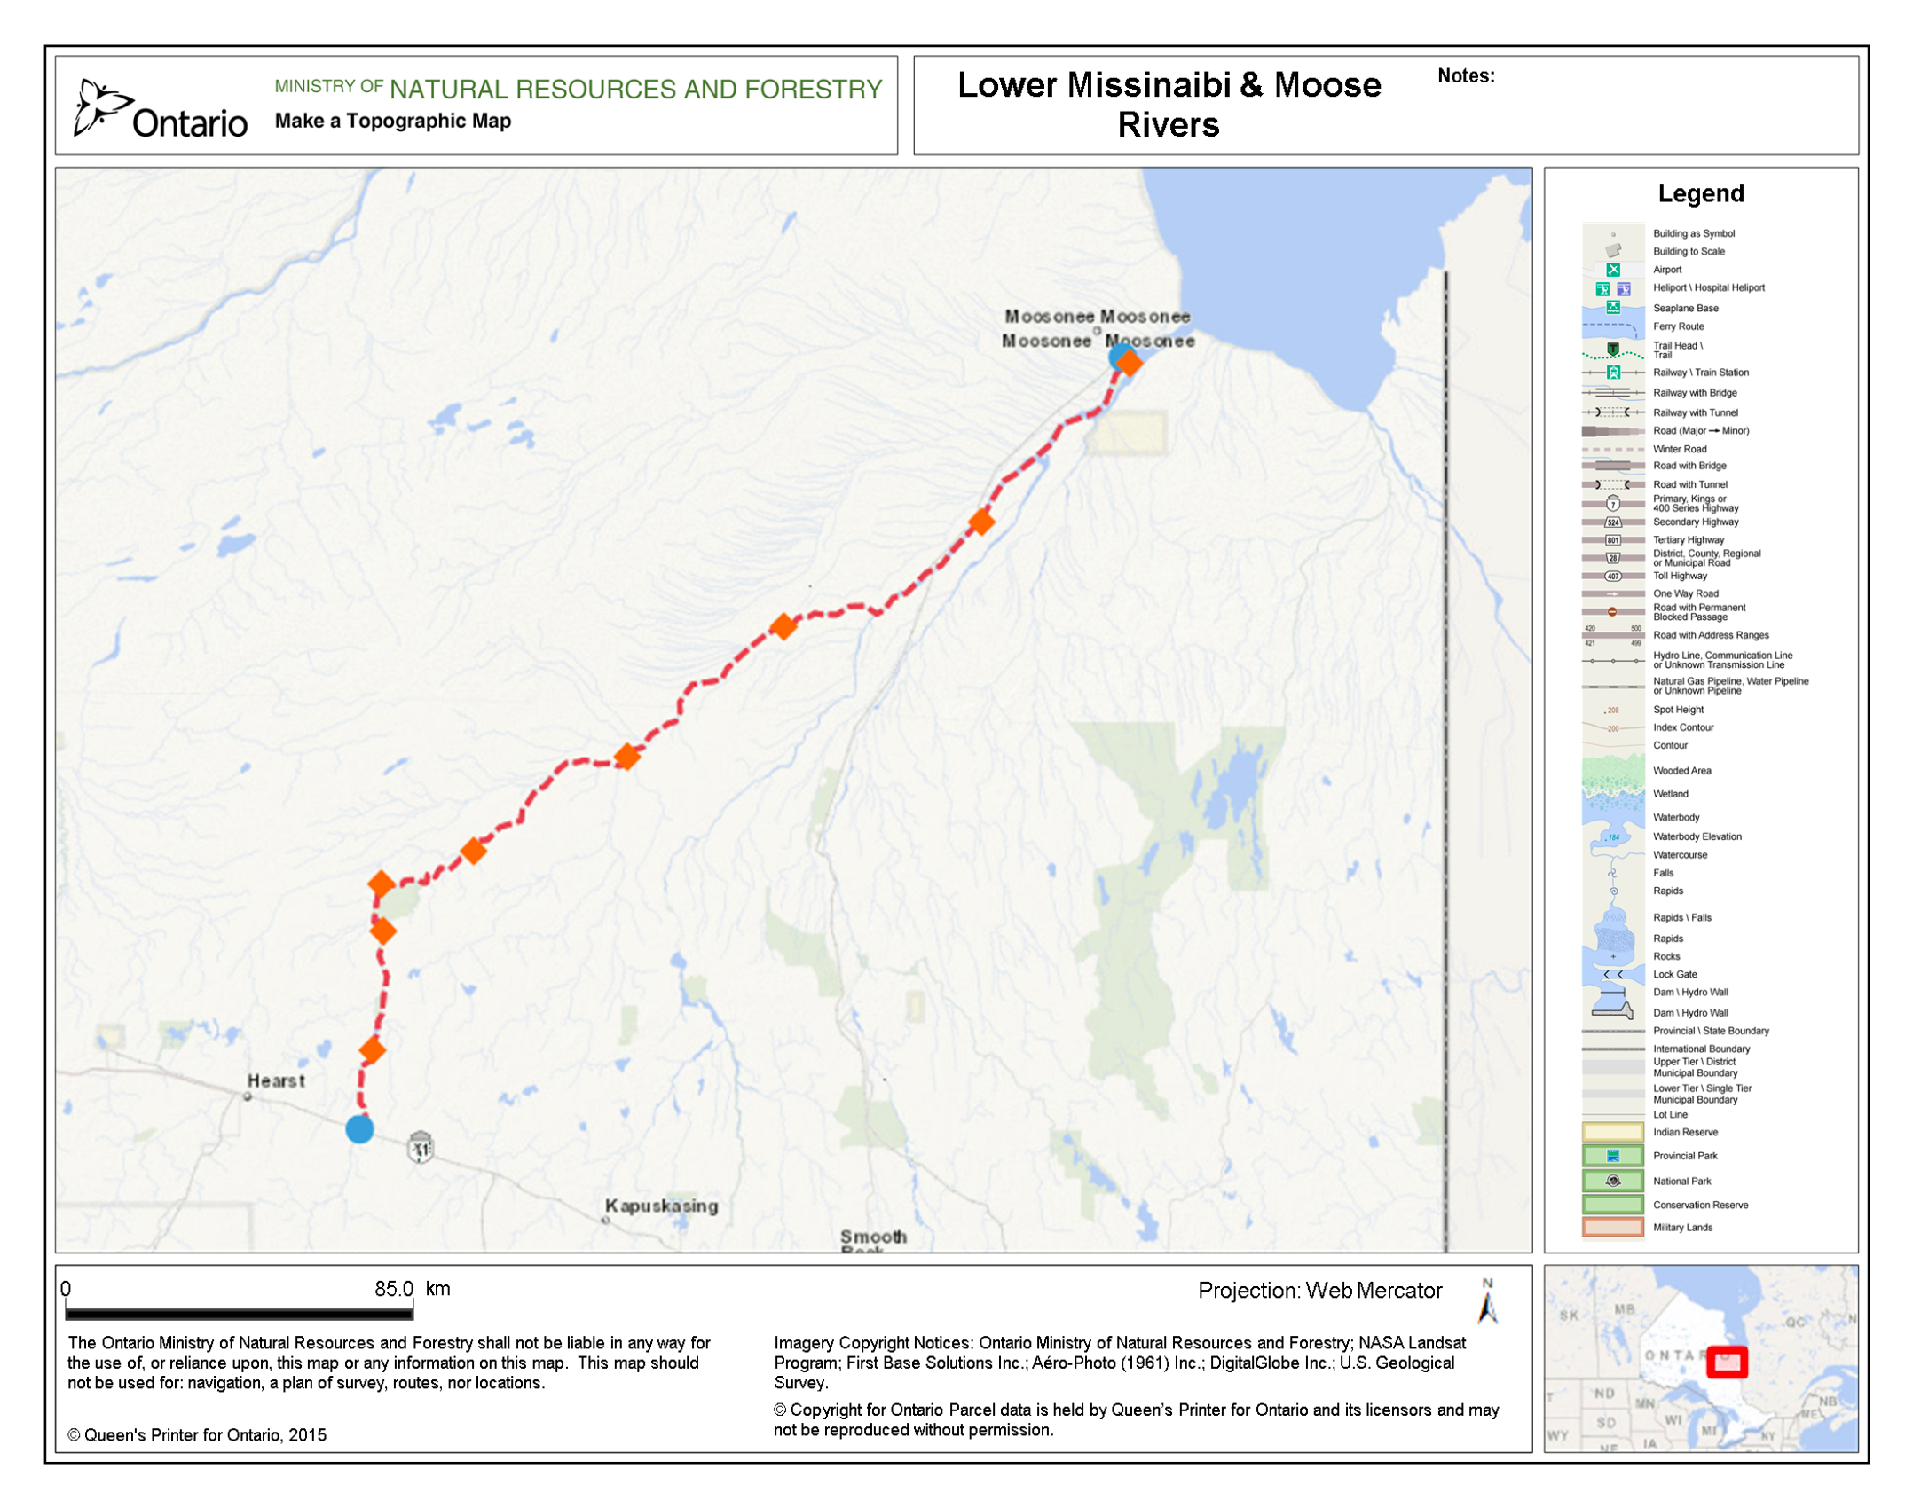Click the blue start point near Hearst
1913x1508 pixels.
359,1129
